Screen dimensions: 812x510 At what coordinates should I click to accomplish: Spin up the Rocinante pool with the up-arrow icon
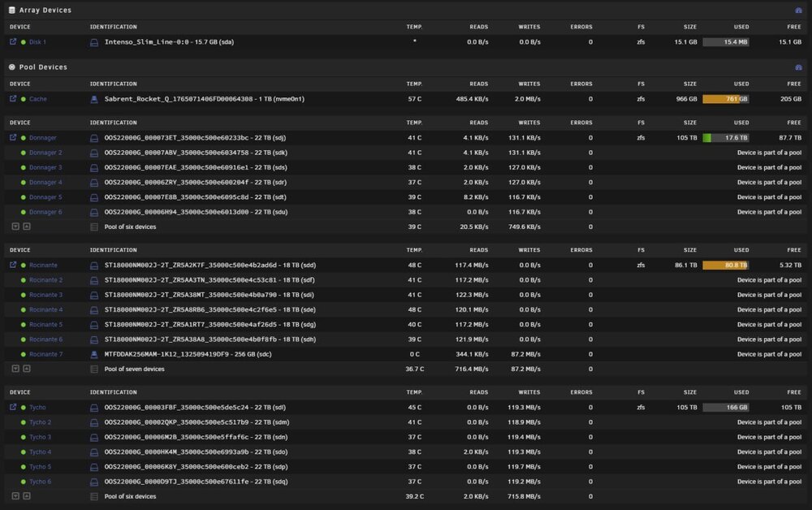coord(27,369)
